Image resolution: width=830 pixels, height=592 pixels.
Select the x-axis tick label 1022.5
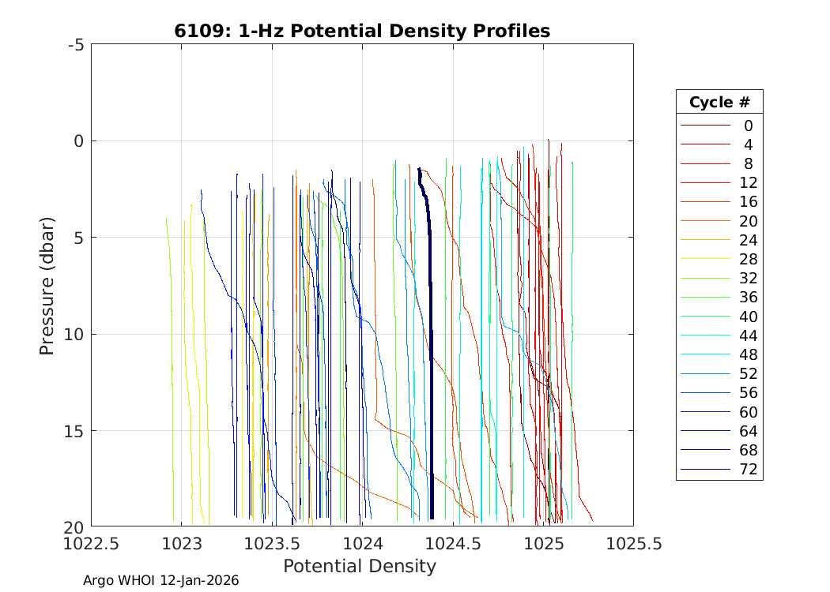pos(92,544)
